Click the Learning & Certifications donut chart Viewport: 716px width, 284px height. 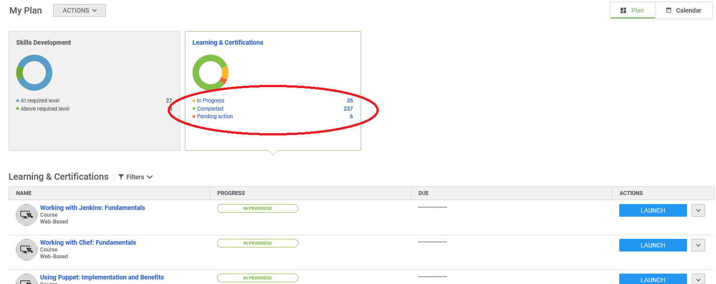(211, 73)
